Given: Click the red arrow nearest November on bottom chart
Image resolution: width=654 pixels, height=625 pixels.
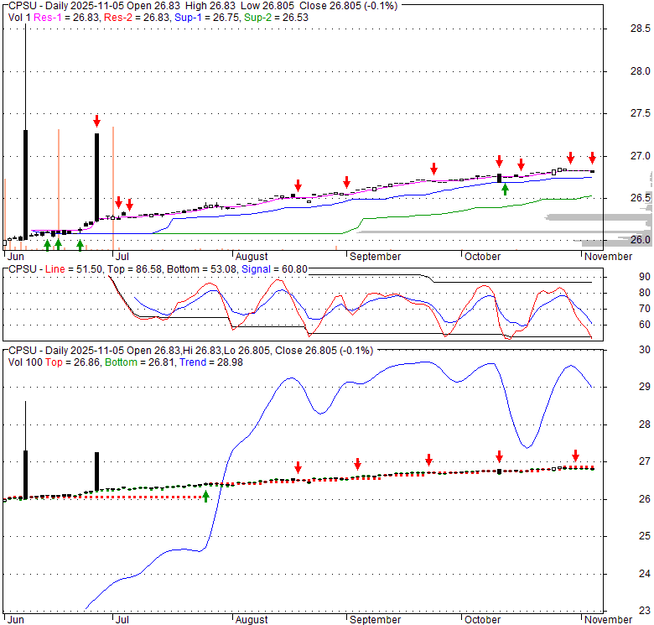Looking at the screenshot, I should click(x=575, y=455).
